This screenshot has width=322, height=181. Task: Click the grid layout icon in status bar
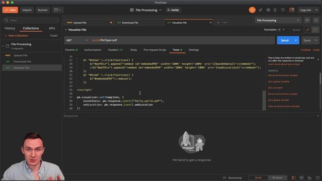tap(301, 177)
